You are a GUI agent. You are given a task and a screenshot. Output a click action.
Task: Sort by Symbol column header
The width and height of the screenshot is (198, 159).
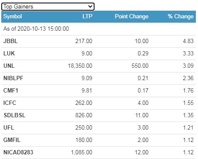click(13, 17)
